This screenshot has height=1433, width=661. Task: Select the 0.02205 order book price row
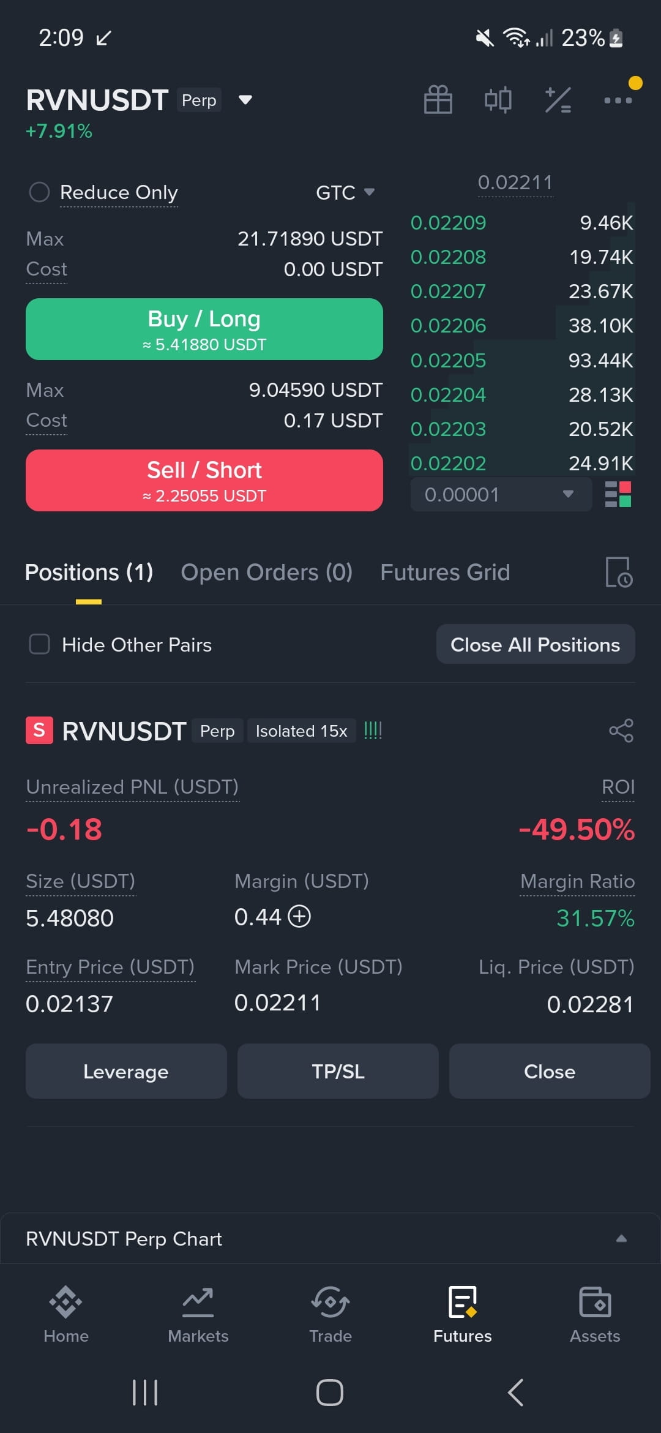(x=522, y=360)
